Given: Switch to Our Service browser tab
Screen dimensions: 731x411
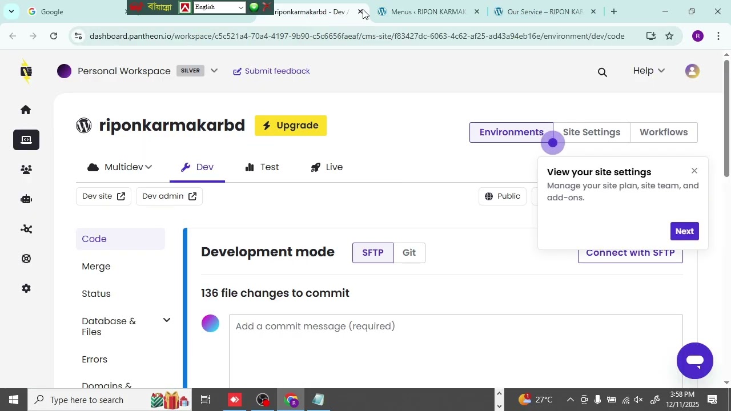Looking at the screenshot, I should (545, 11).
